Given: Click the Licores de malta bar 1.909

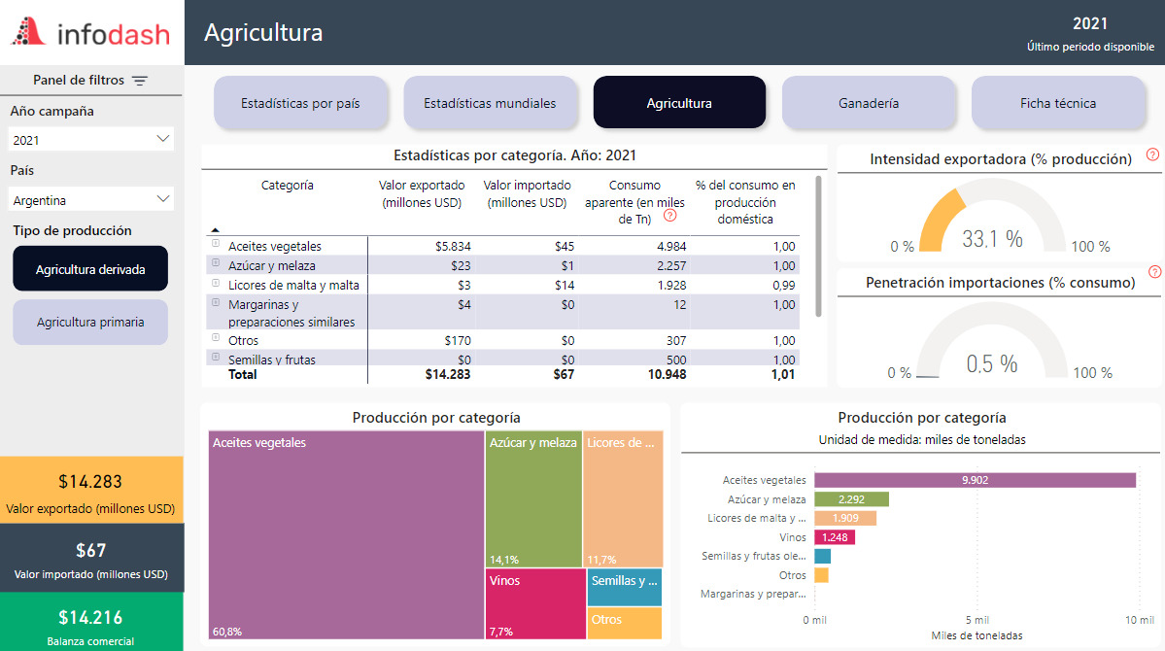Looking at the screenshot, I should (x=845, y=518).
